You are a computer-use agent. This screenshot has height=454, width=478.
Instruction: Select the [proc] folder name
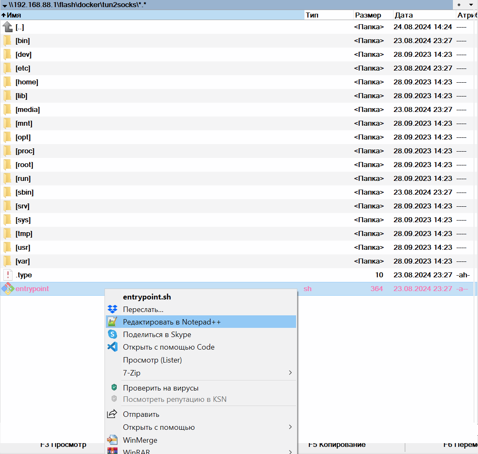click(25, 151)
